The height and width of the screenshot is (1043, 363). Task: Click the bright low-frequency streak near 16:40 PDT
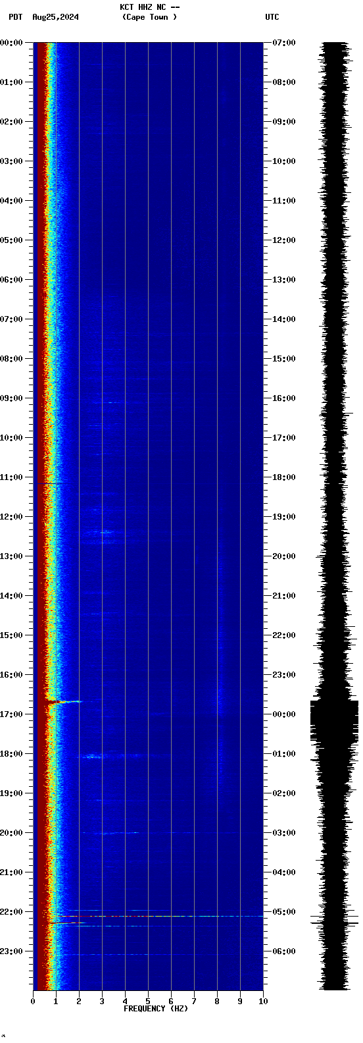pyautogui.click(x=63, y=702)
